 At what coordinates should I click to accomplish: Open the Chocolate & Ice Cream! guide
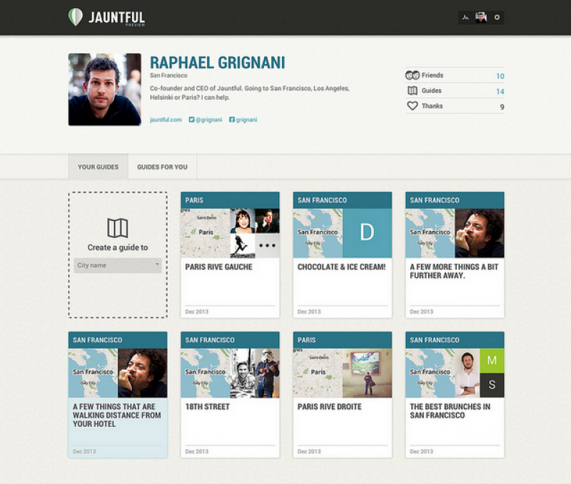point(341,267)
